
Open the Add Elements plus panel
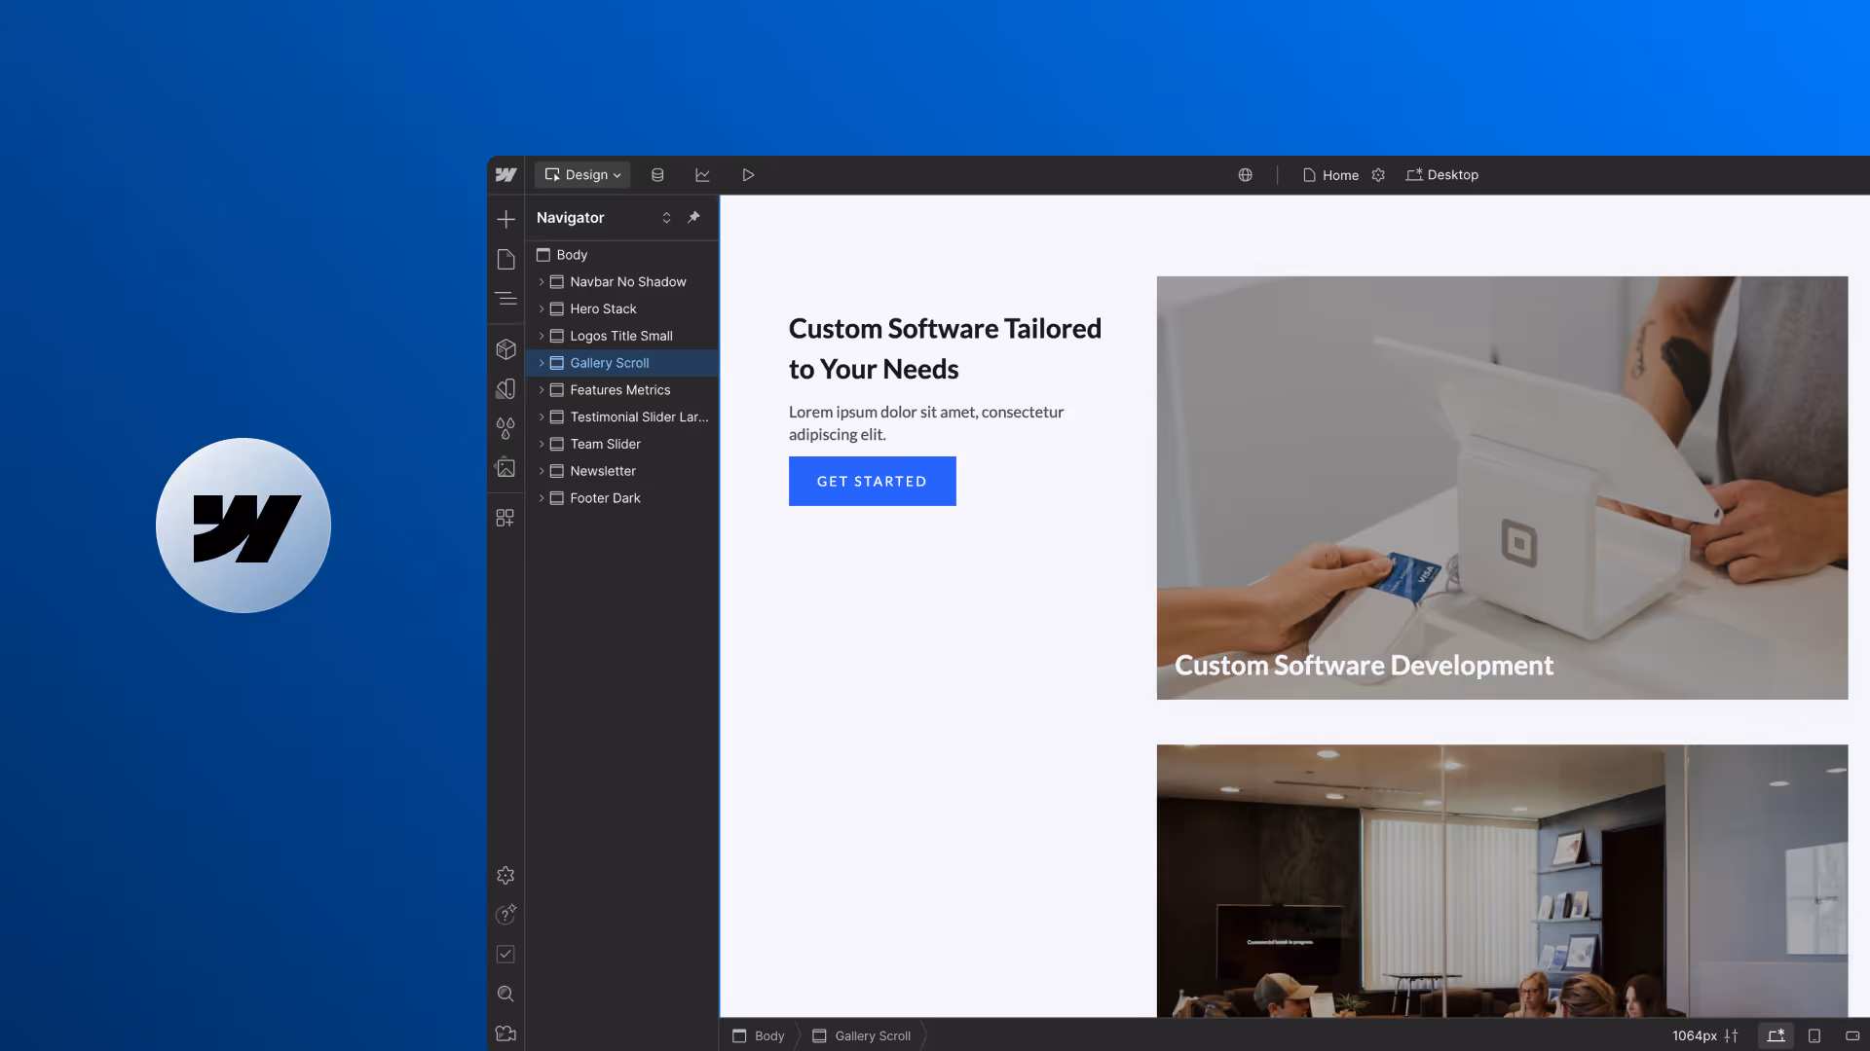[505, 219]
